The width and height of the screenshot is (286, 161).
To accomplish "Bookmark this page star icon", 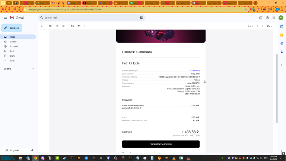I will pos(246,9).
